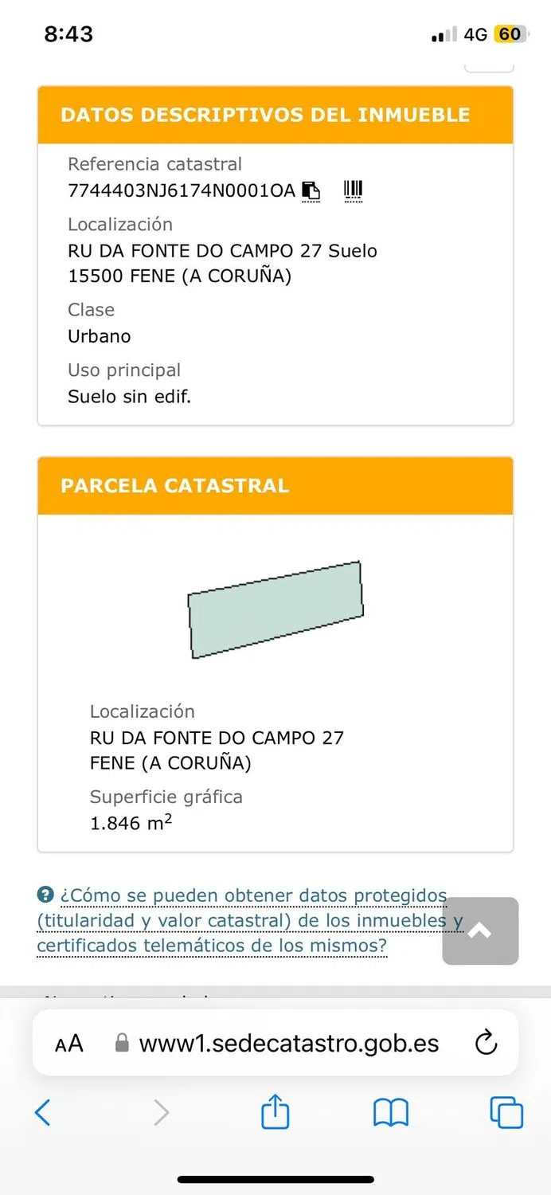551x1195 pixels.
Task: Click the blue question mark help icon
Action: (45, 895)
